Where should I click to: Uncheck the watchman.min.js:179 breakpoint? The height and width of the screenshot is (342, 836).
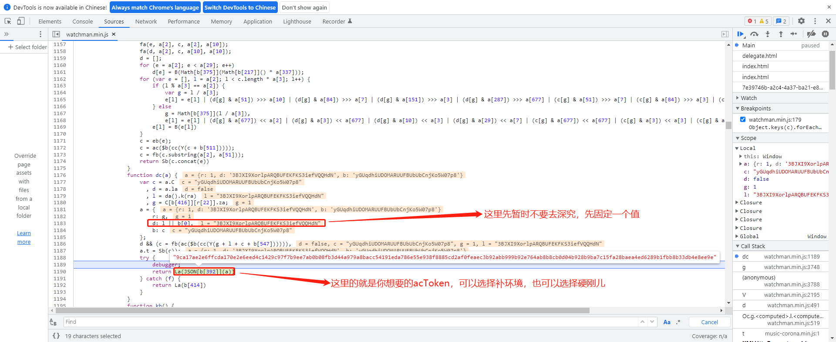(x=743, y=120)
